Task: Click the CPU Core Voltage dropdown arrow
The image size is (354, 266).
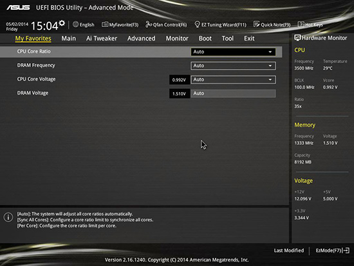Action: (270, 80)
